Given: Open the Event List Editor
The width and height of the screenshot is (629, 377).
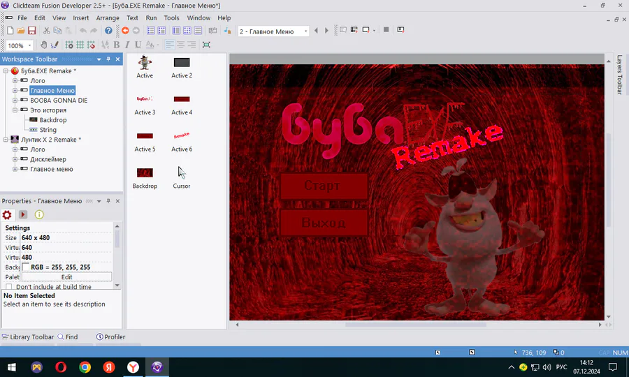Looking at the screenshot, I should coord(198,31).
